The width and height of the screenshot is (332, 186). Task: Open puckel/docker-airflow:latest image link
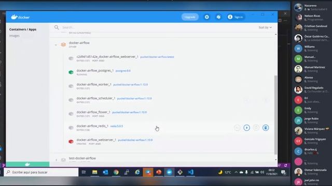click(x=157, y=57)
